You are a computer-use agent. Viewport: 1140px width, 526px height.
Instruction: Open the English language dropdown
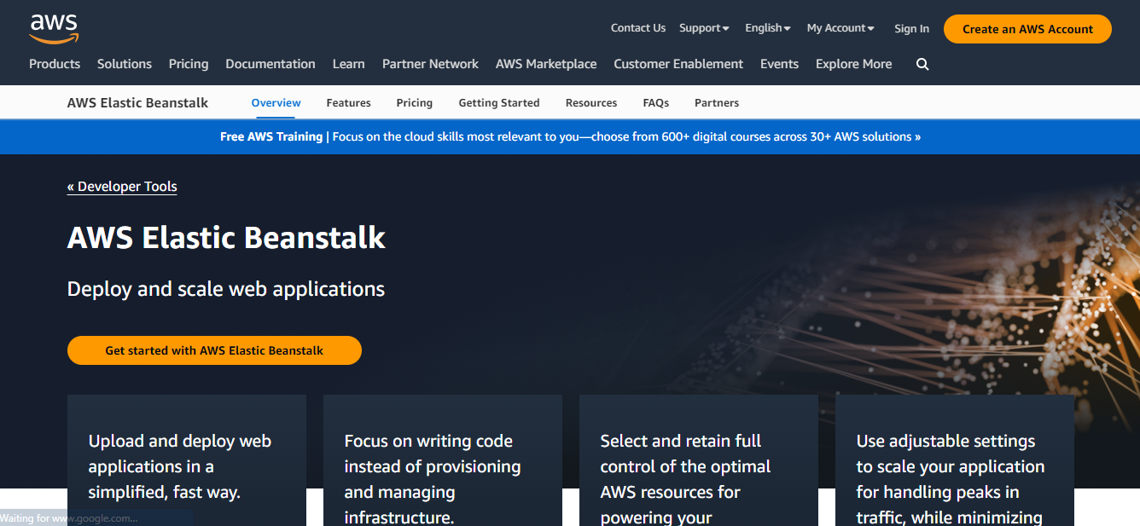766,27
